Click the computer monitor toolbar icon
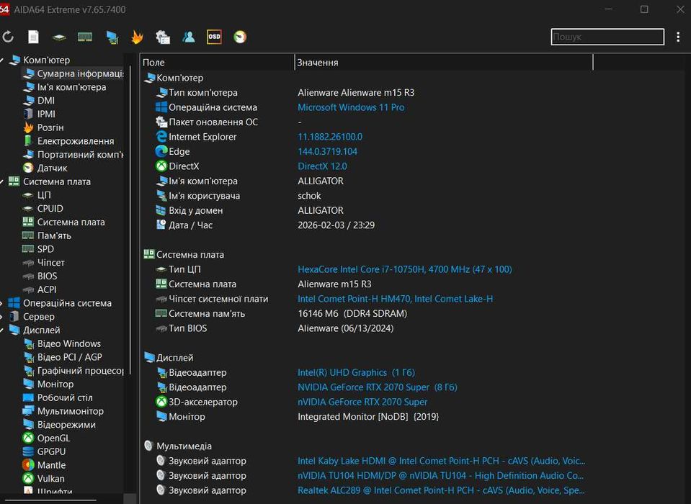Screen dimensions: 691x504 112,37
